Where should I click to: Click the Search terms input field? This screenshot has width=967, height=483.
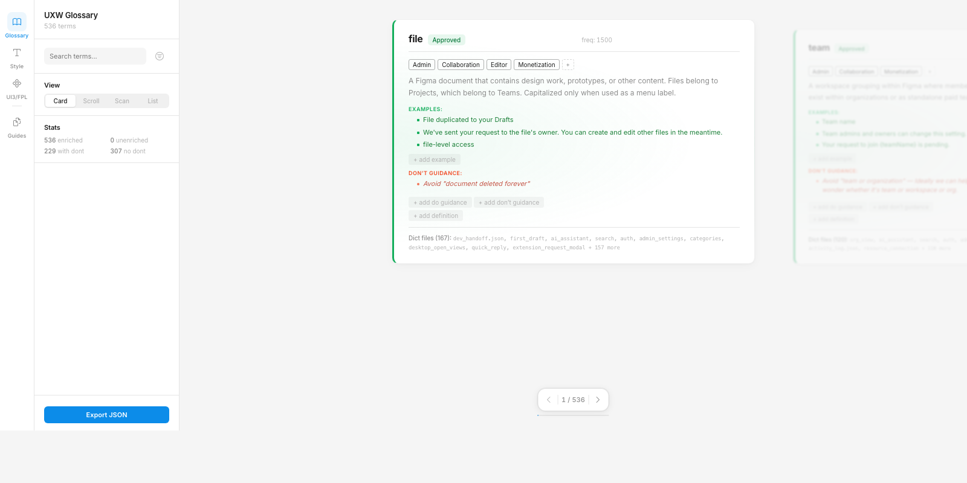(x=95, y=56)
